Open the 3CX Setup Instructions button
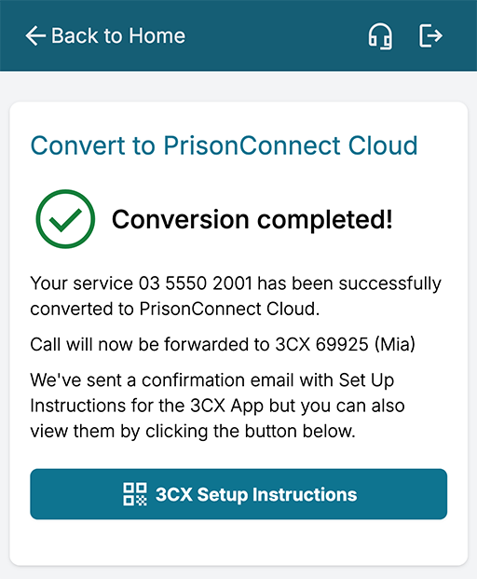477x579 pixels. pyautogui.click(x=238, y=494)
